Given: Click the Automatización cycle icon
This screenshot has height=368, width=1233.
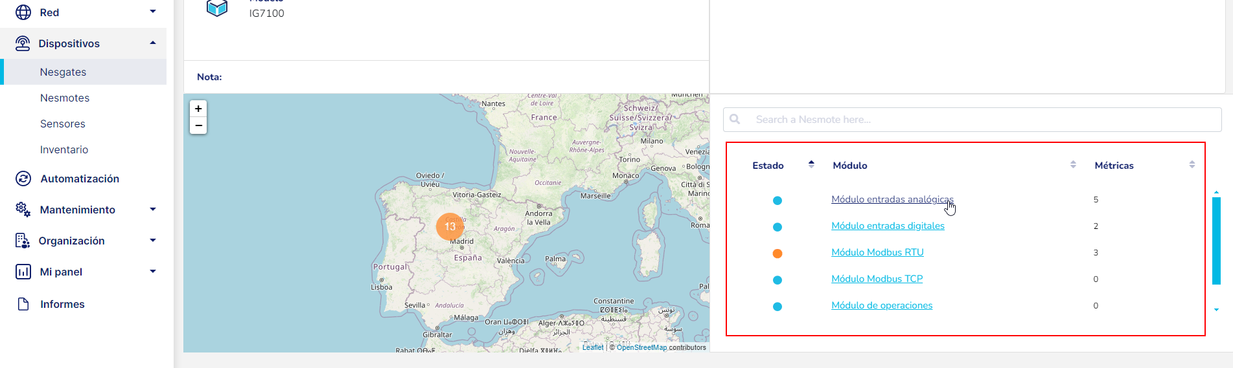Looking at the screenshot, I should click(23, 179).
